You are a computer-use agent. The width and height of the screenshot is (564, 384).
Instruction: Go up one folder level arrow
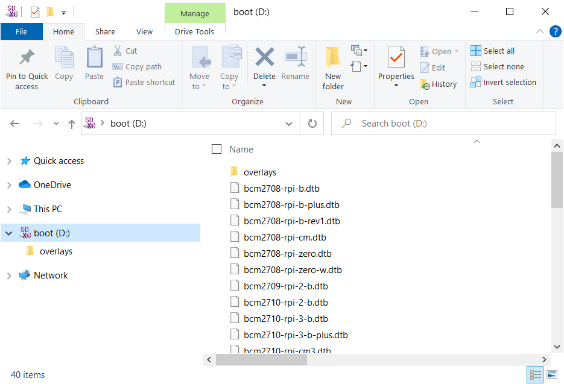pyautogui.click(x=72, y=124)
